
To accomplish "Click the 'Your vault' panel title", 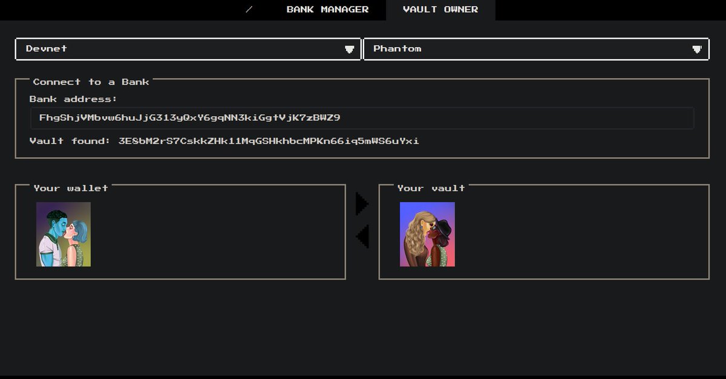I will [431, 188].
